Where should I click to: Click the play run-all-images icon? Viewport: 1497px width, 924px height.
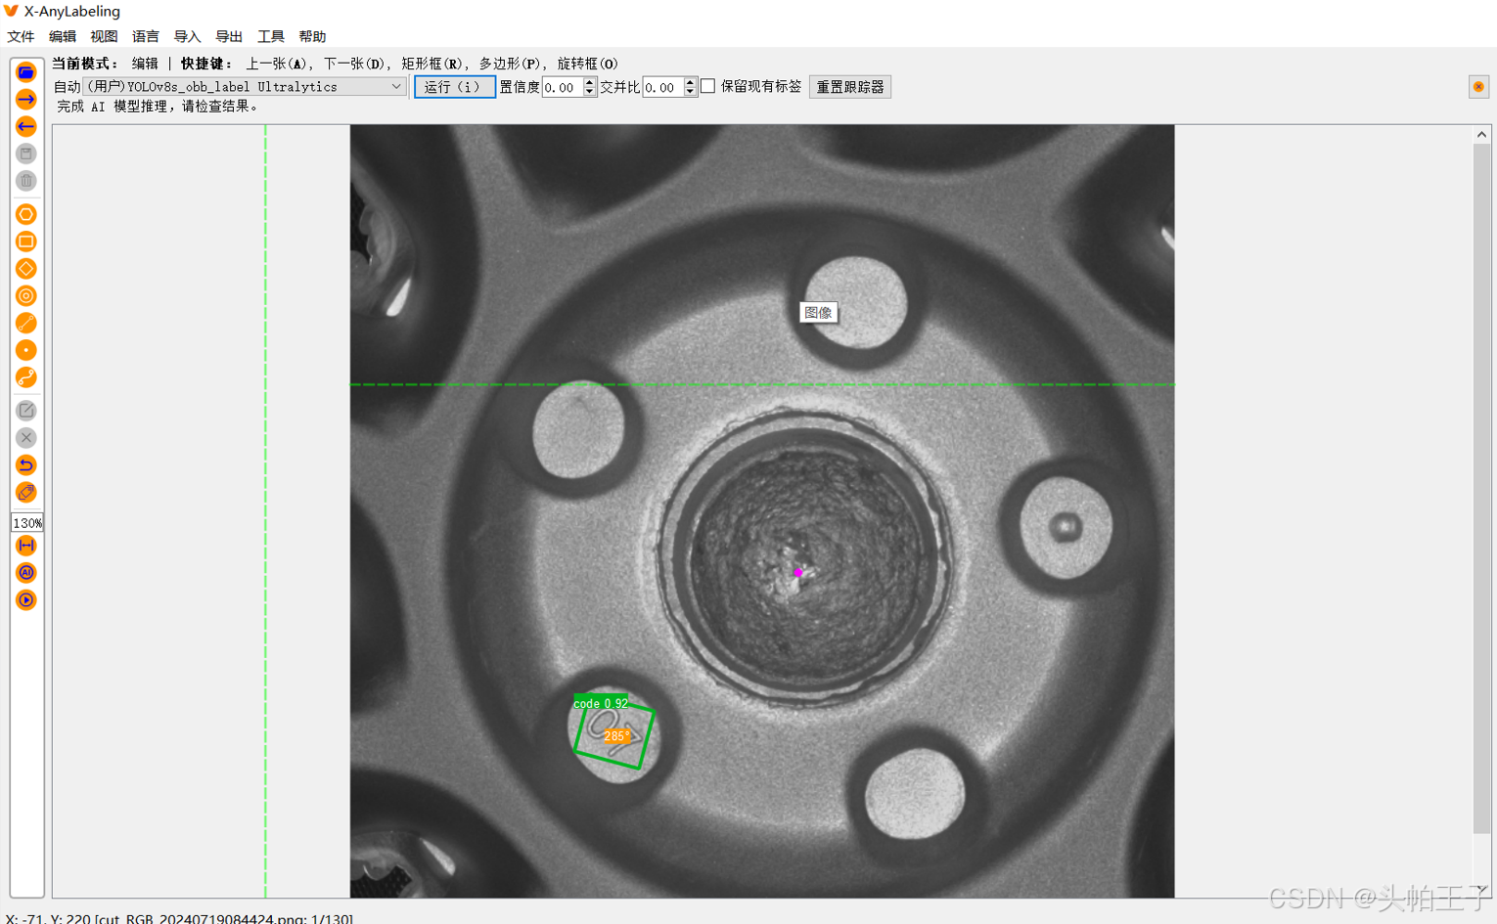26,600
